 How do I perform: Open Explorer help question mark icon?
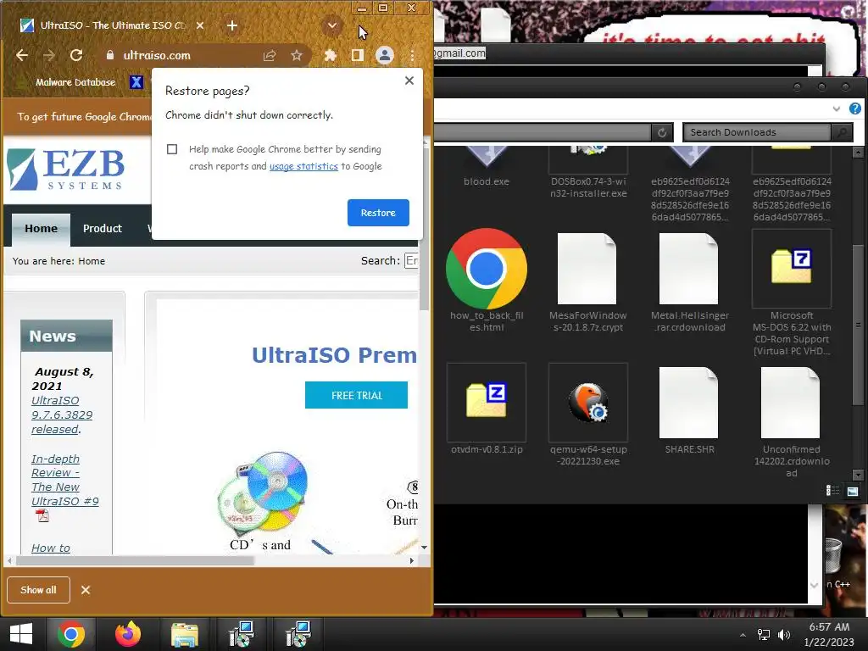855,108
